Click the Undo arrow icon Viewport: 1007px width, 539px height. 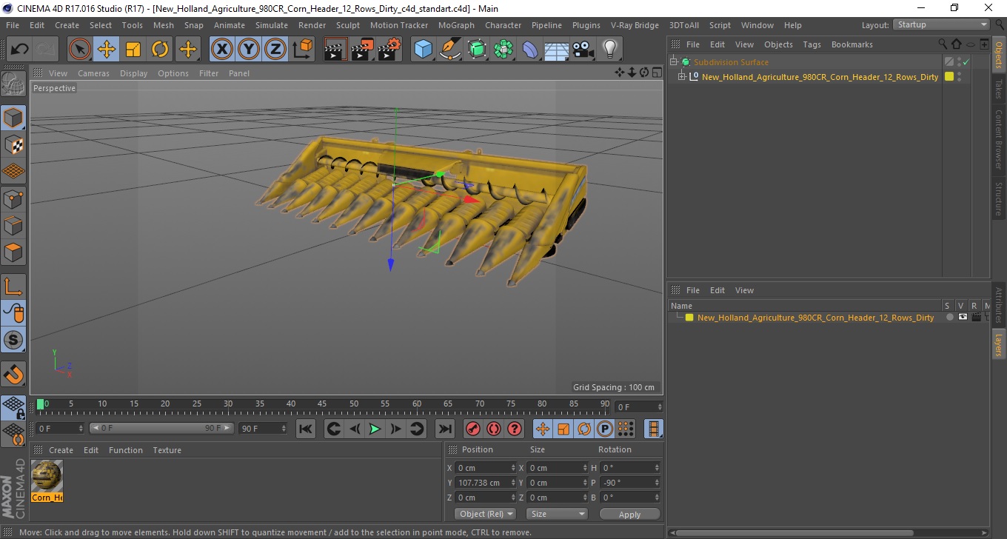click(x=20, y=50)
